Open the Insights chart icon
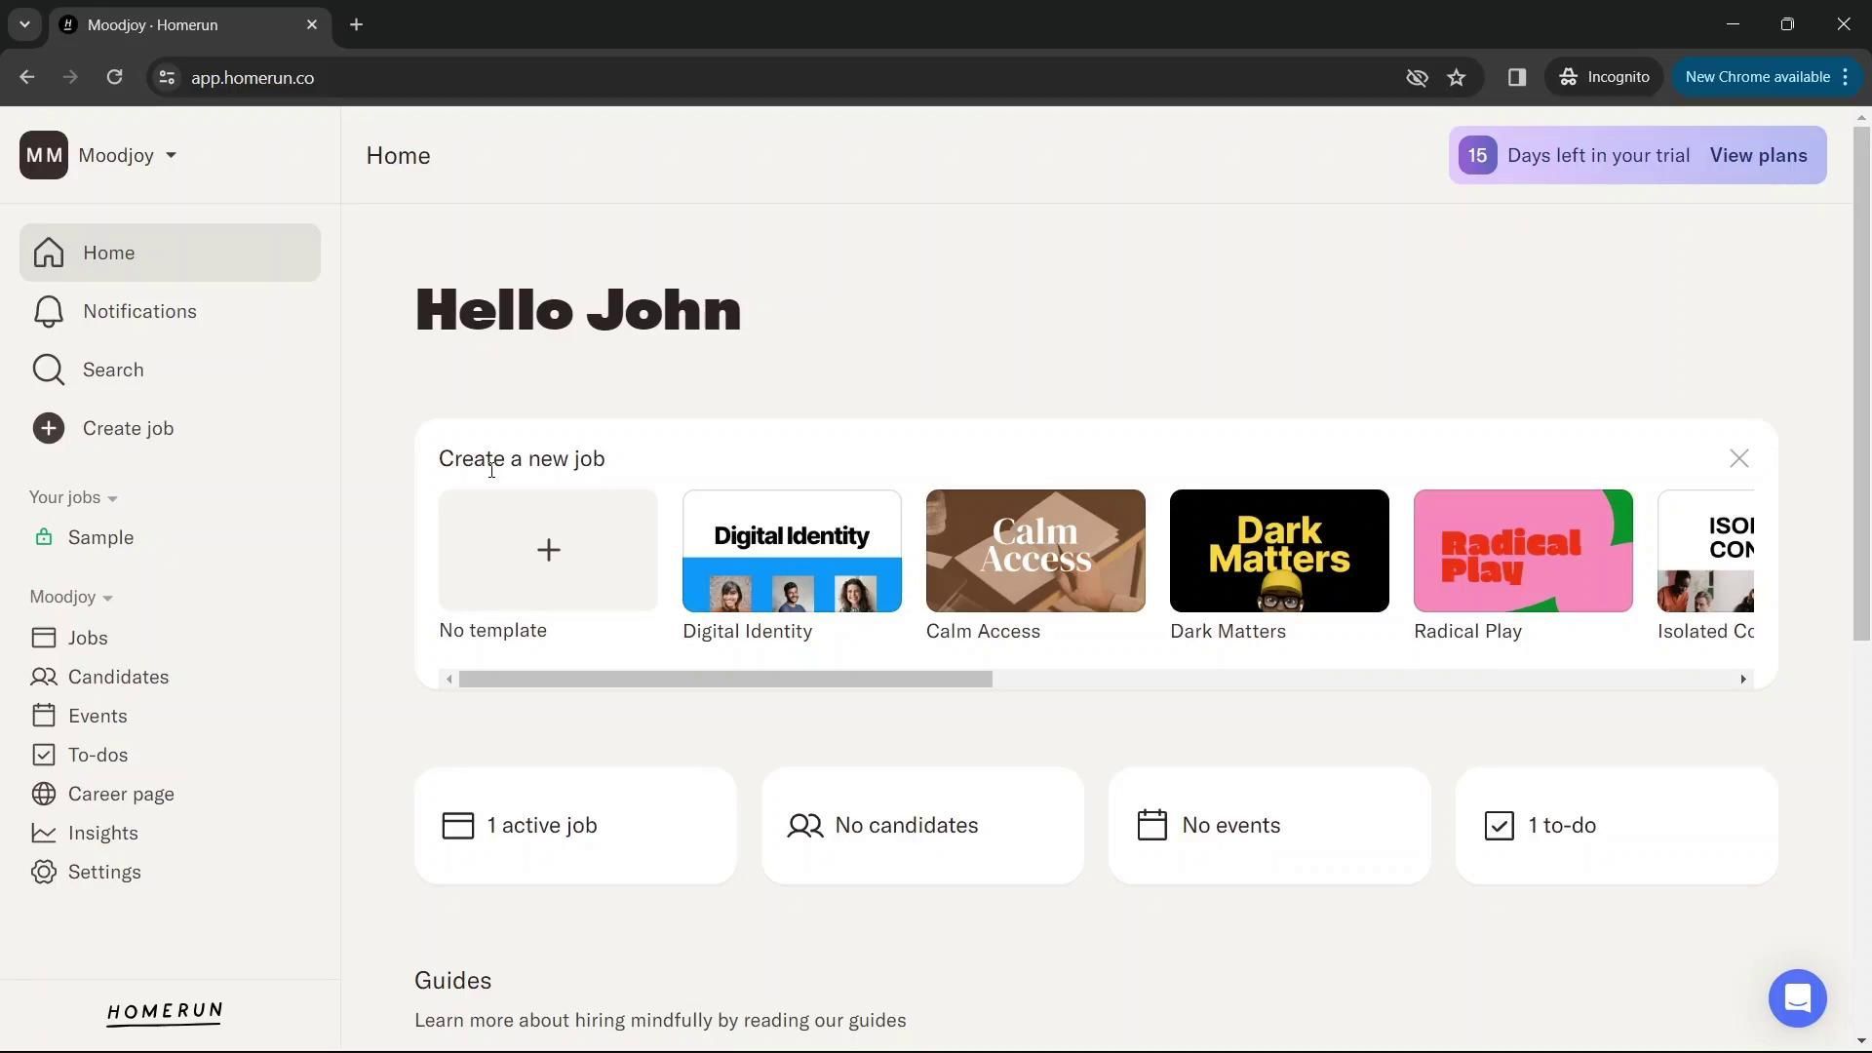 click(x=44, y=834)
